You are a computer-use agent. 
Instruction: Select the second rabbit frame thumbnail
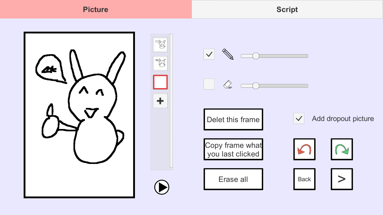click(160, 63)
